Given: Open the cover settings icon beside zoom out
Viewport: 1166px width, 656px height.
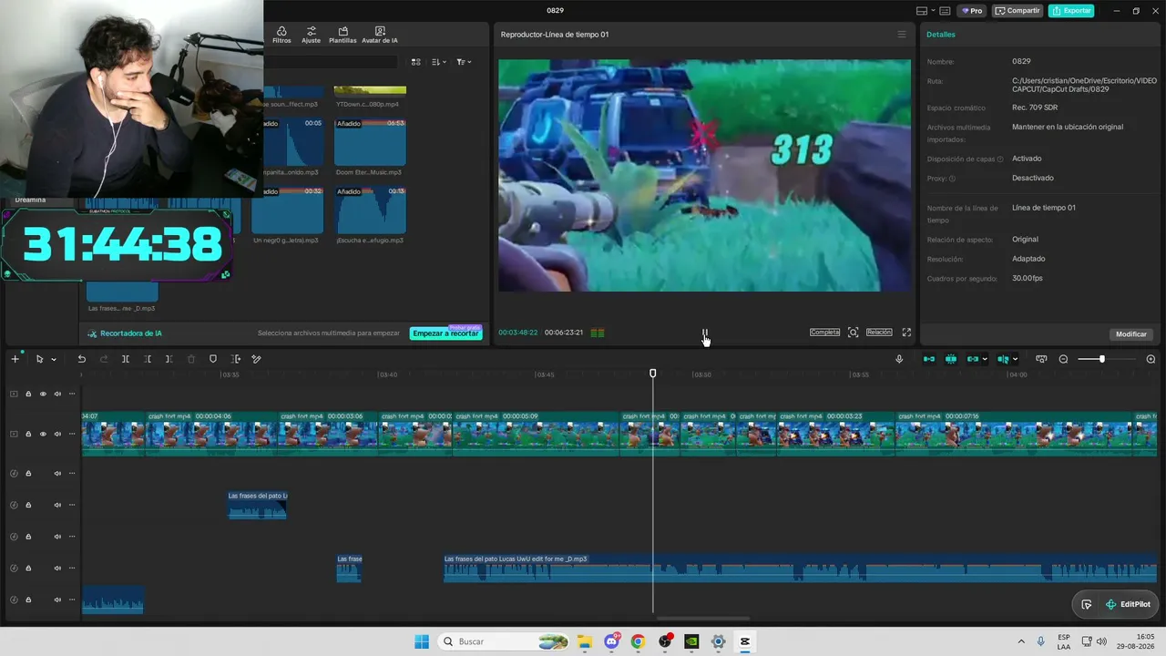Looking at the screenshot, I should pyautogui.click(x=1041, y=359).
